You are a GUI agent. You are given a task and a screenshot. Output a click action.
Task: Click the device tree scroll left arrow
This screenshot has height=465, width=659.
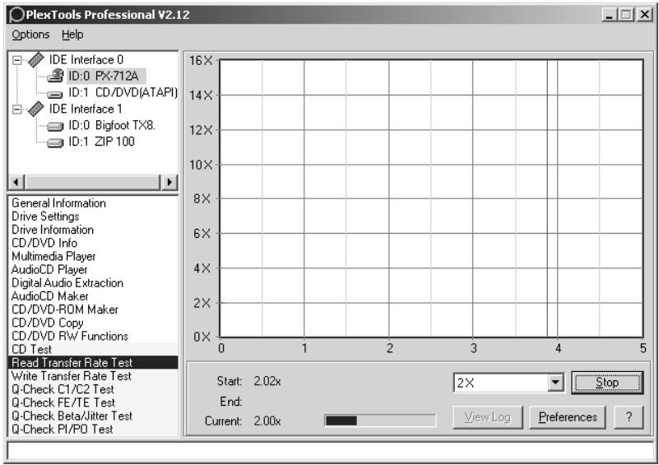(x=16, y=182)
